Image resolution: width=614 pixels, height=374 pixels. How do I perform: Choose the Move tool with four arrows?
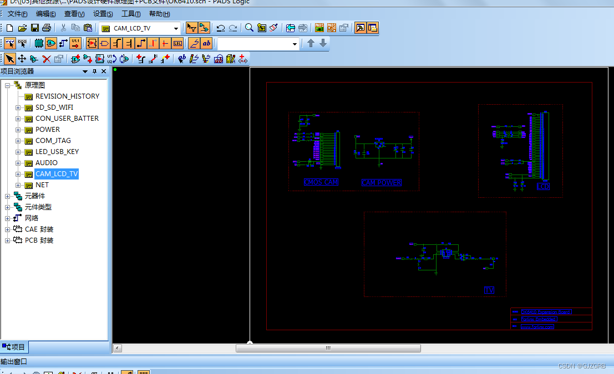22,59
